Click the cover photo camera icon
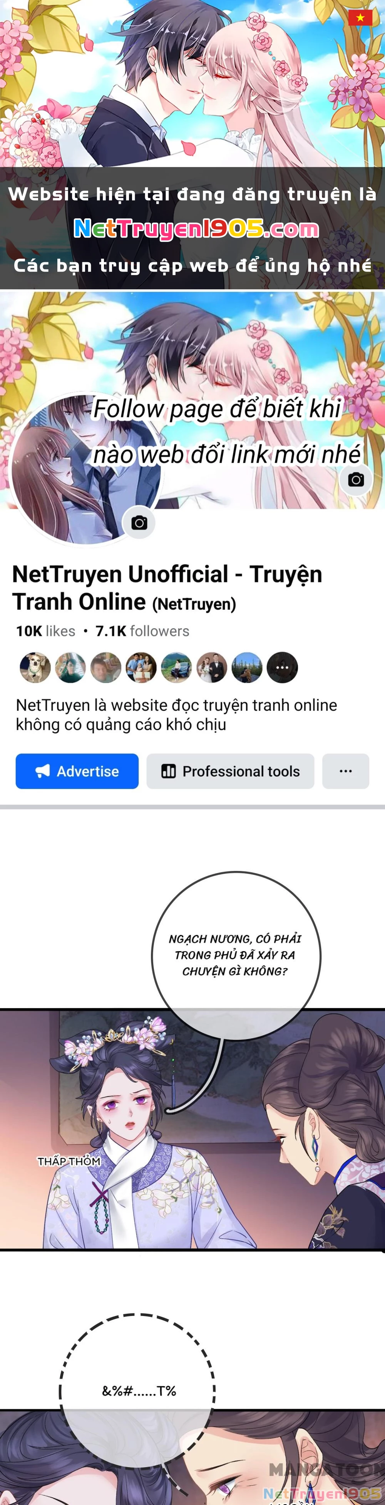Image resolution: width=385 pixels, height=1505 pixels. pos(356,480)
